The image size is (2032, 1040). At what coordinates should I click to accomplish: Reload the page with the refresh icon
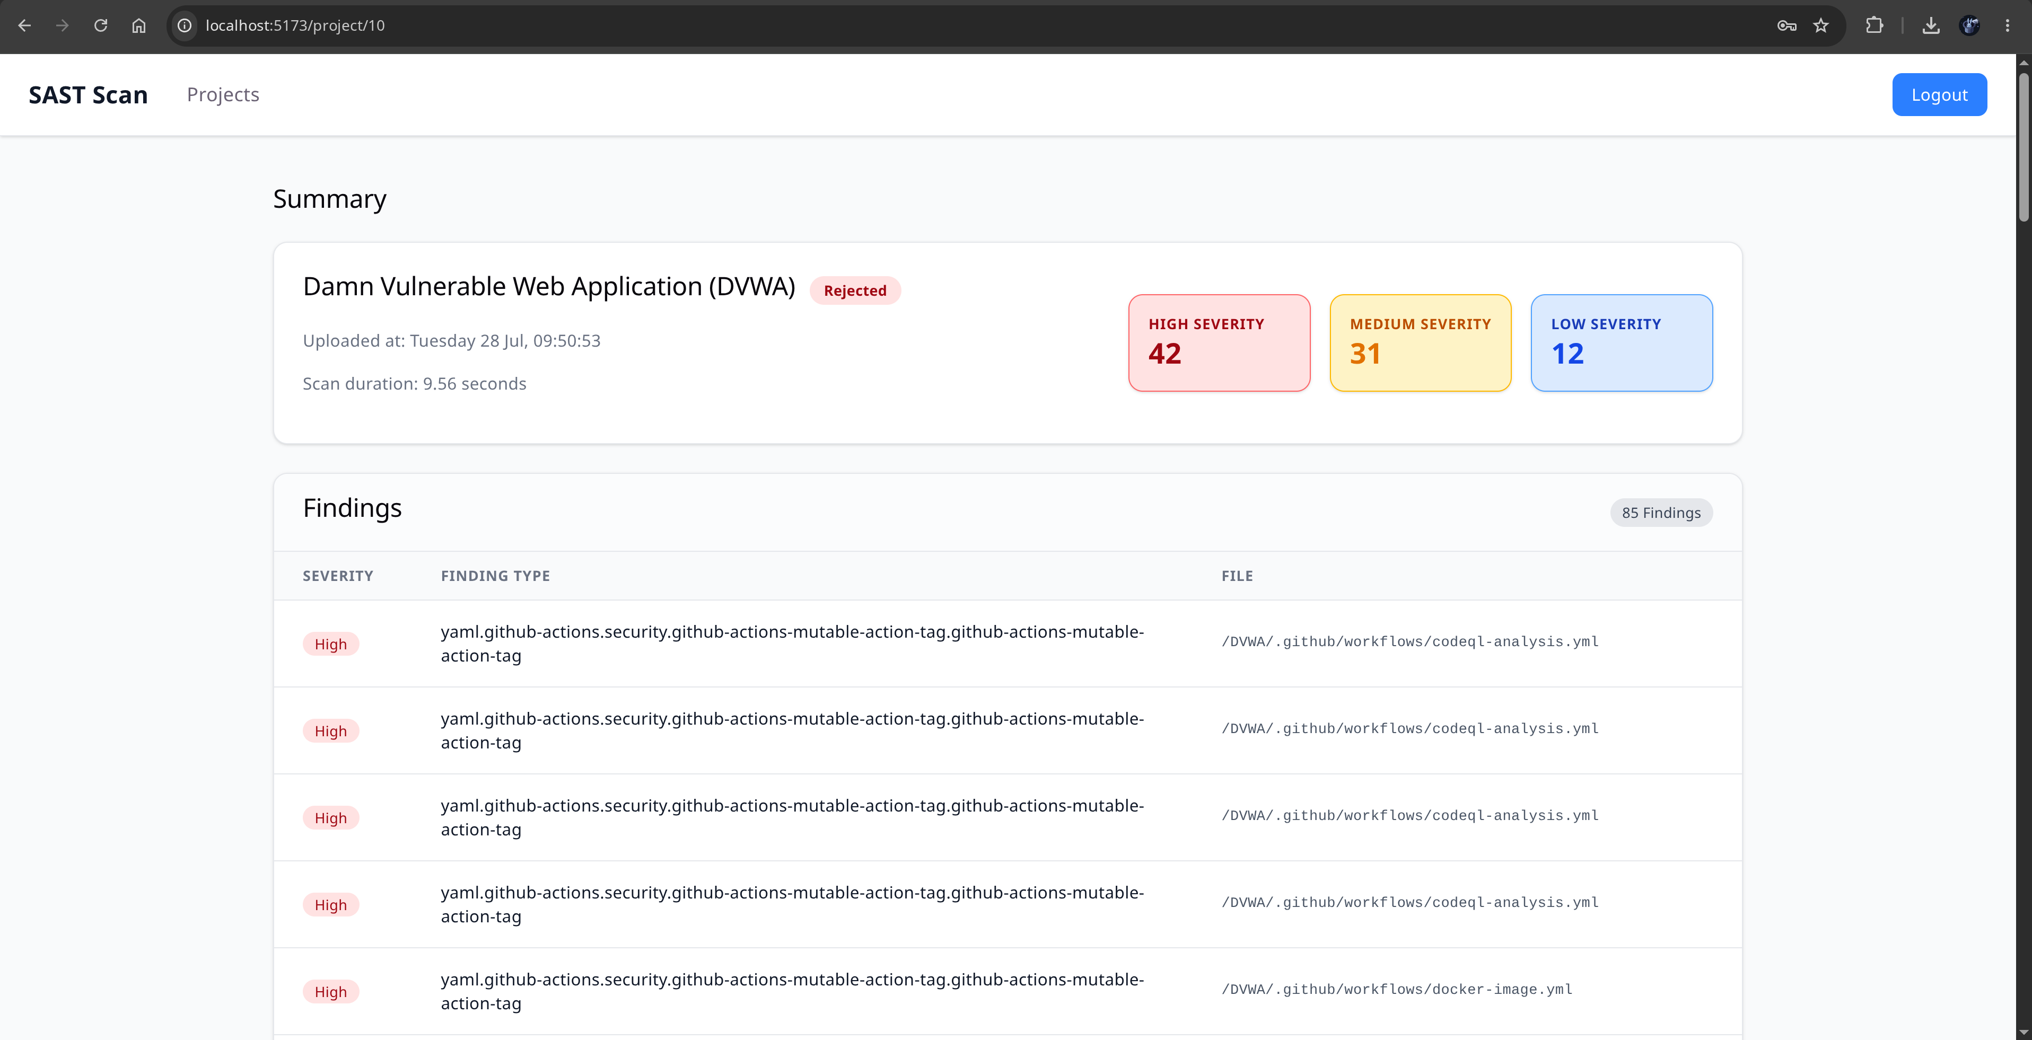(100, 26)
